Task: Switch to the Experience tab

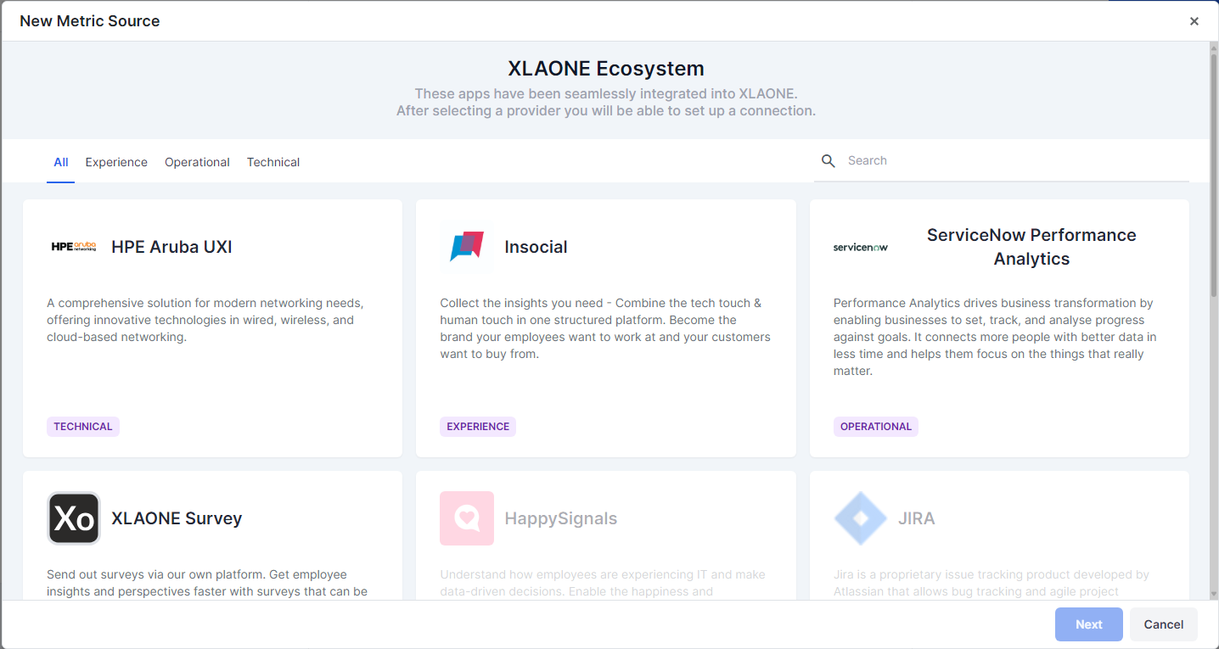Action: click(x=116, y=162)
